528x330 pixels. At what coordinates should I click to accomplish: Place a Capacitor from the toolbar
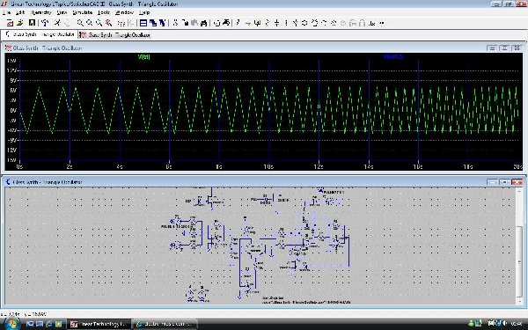tap(277, 23)
